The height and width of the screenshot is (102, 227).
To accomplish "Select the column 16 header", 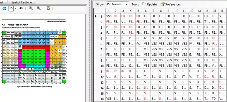I will (x=222, y=11).
